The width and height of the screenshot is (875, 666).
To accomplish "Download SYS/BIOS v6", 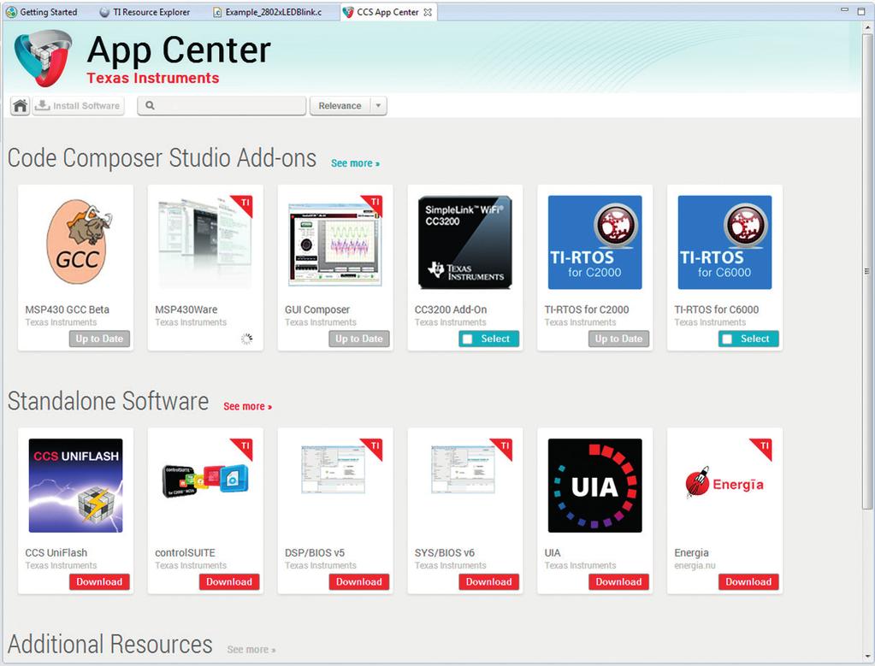I will tap(489, 581).
